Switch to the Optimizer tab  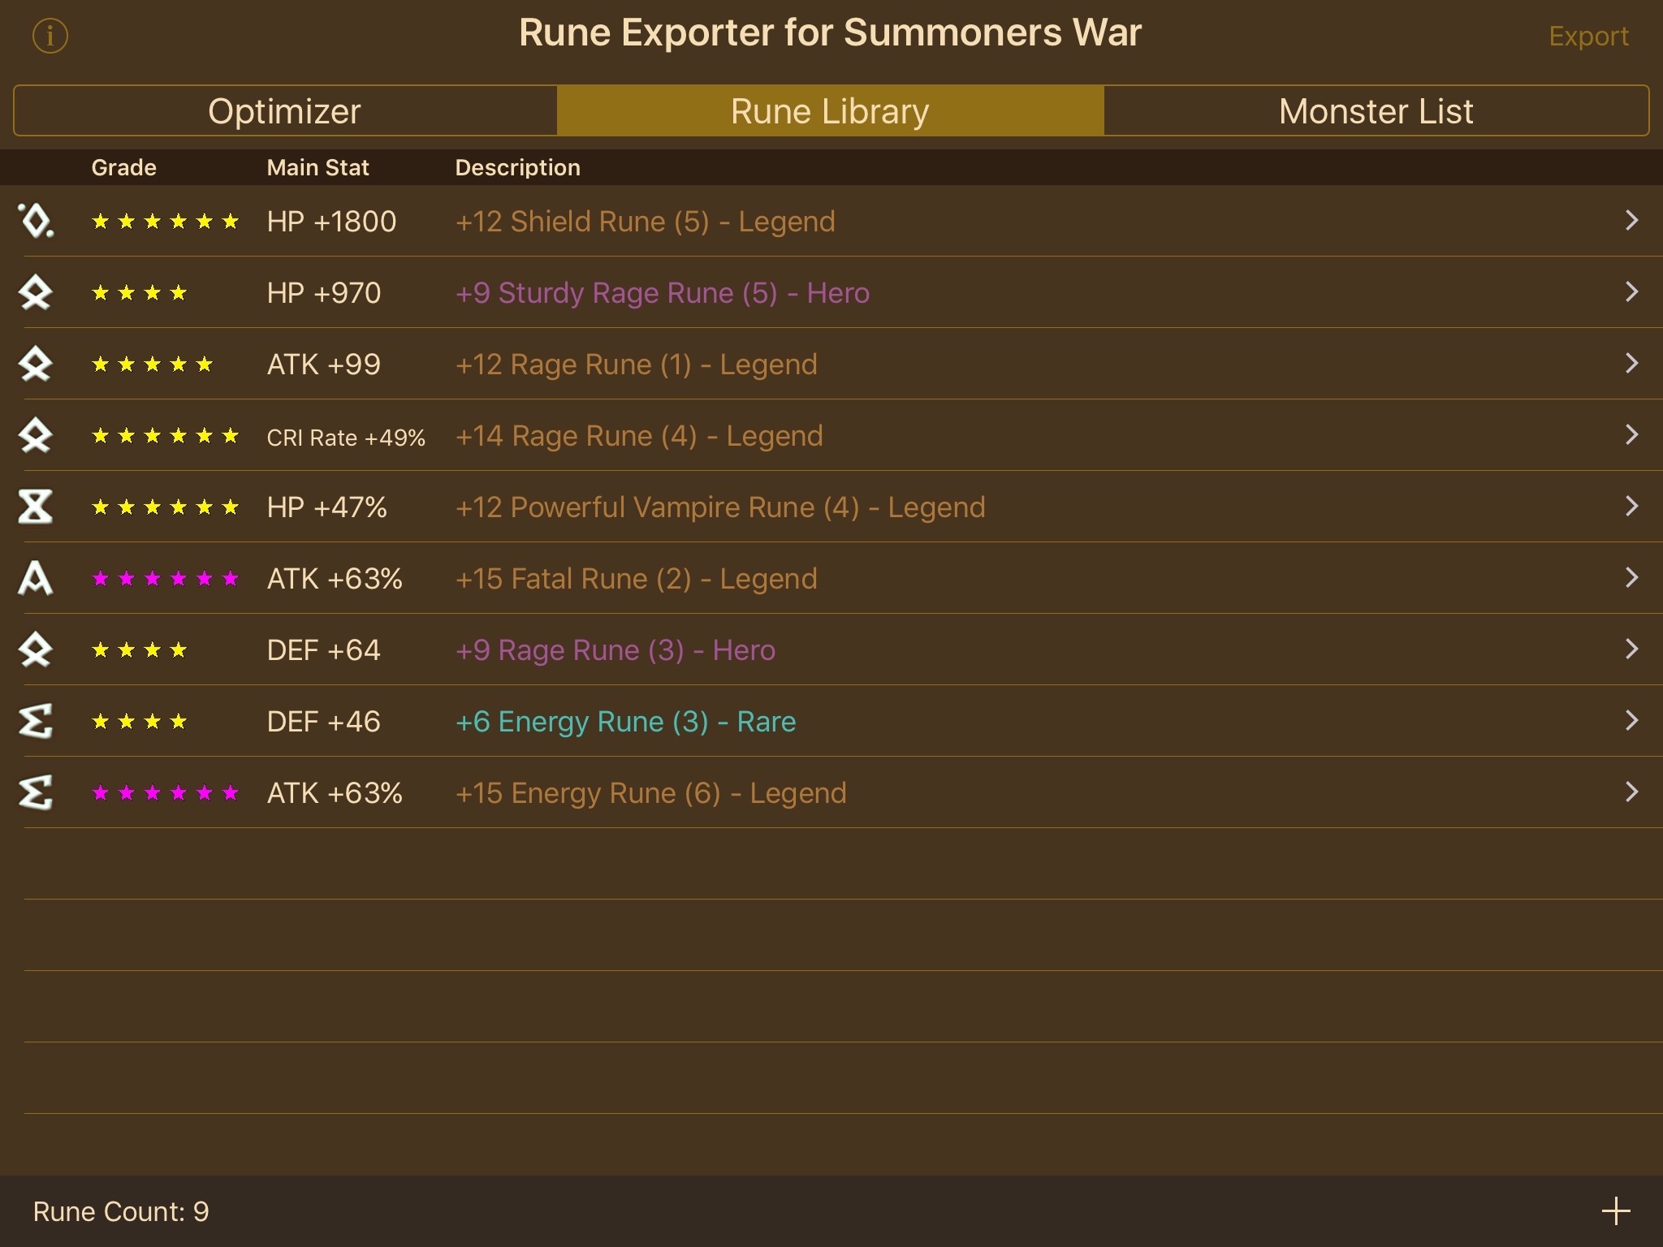coord(285,111)
